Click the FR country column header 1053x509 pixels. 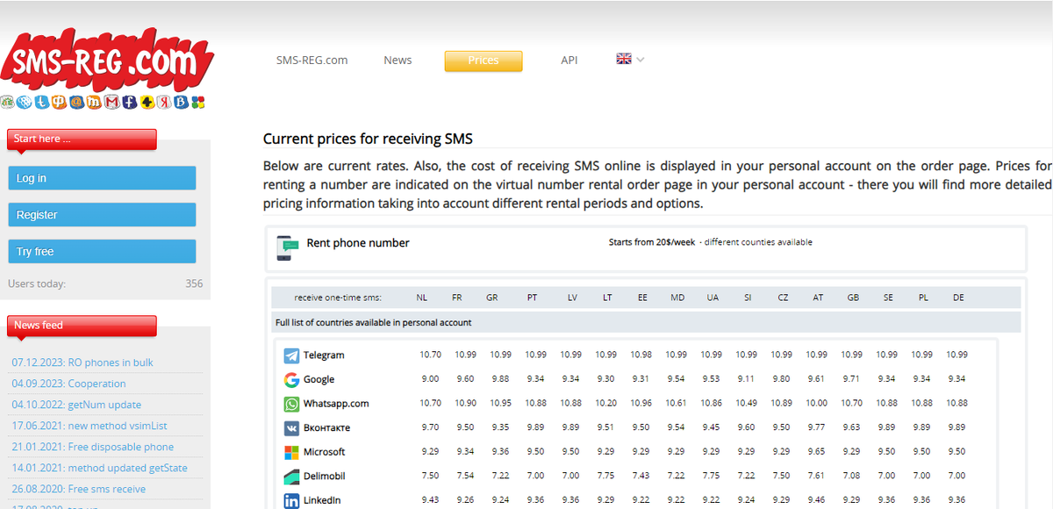click(457, 298)
